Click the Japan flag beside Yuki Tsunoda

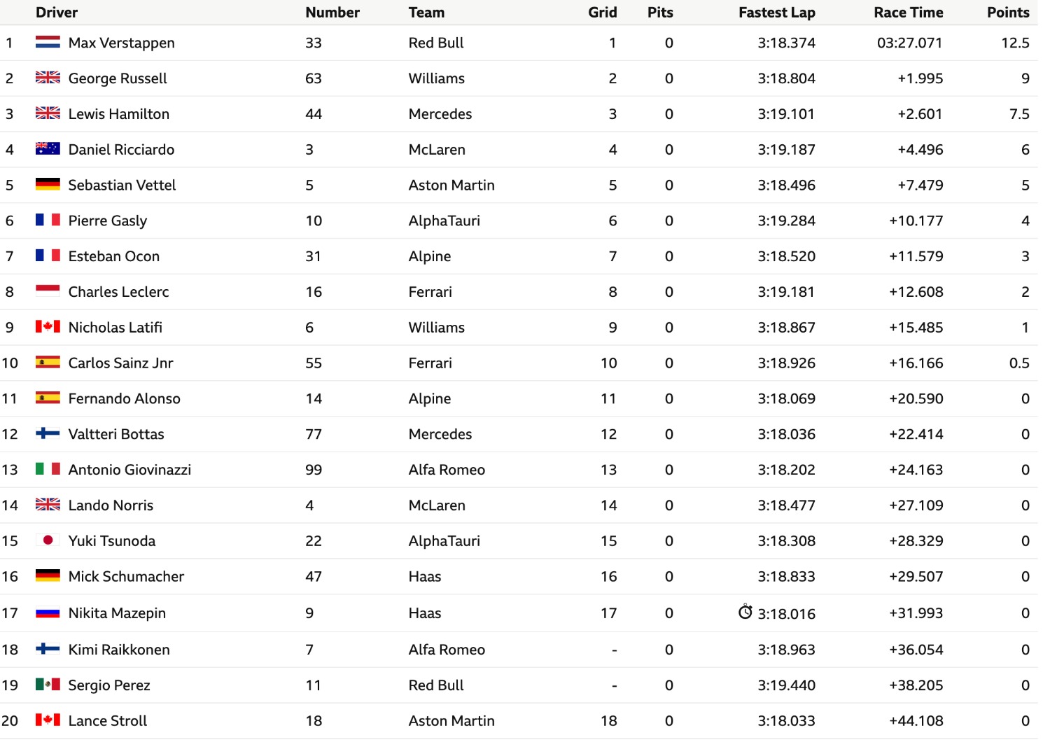tap(48, 540)
